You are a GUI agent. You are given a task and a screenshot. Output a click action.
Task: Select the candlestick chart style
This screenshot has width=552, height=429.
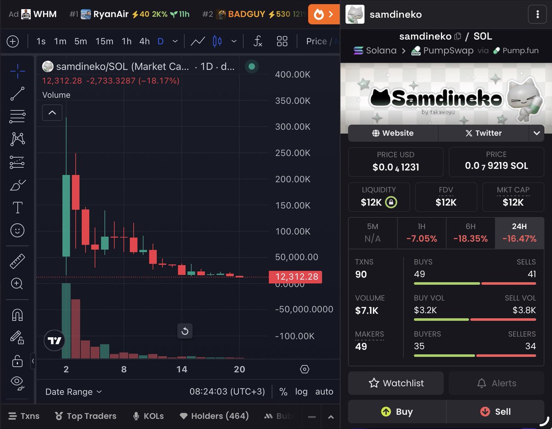click(x=218, y=41)
